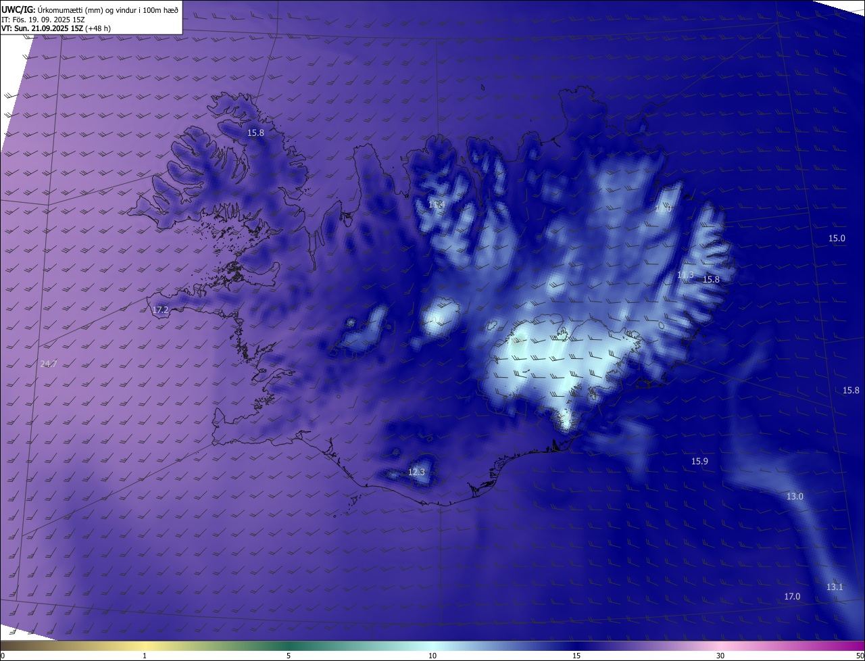This screenshot has width=865, height=661.
Task: Click the 15.9 value southeast of Iceland
Action: (x=699, y=461)
